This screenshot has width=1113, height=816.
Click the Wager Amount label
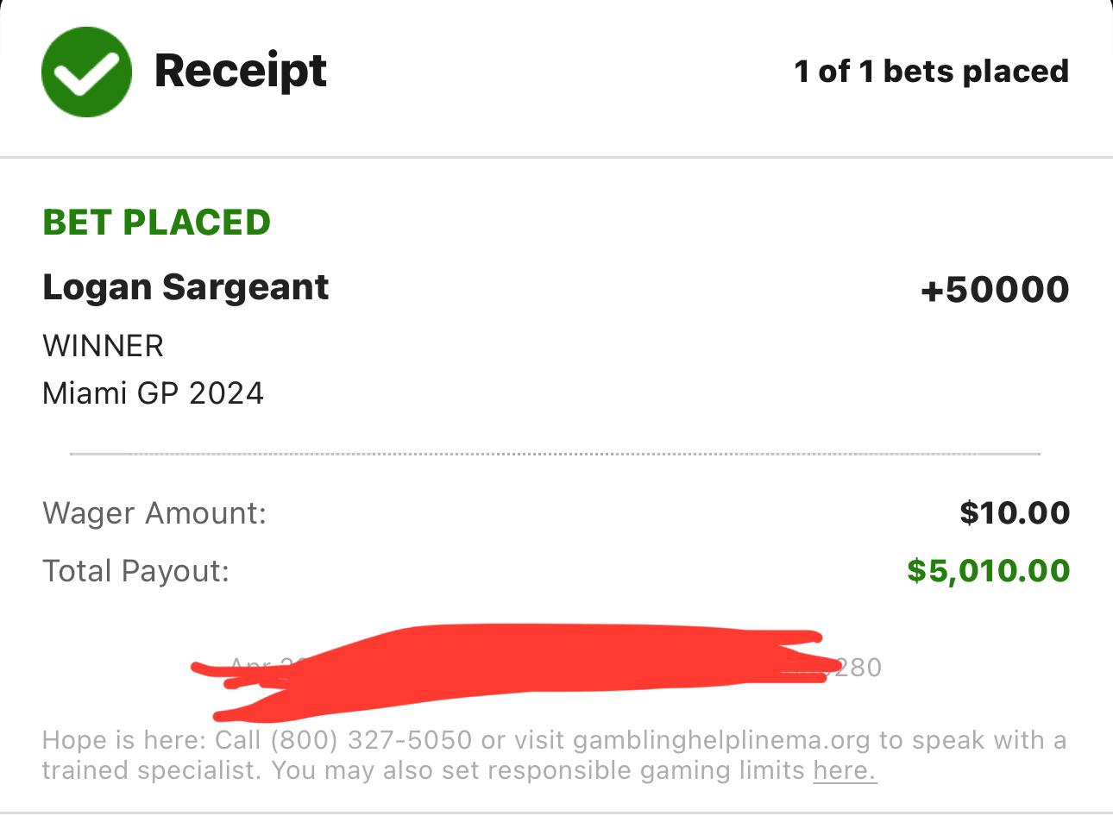pos(154,513)
